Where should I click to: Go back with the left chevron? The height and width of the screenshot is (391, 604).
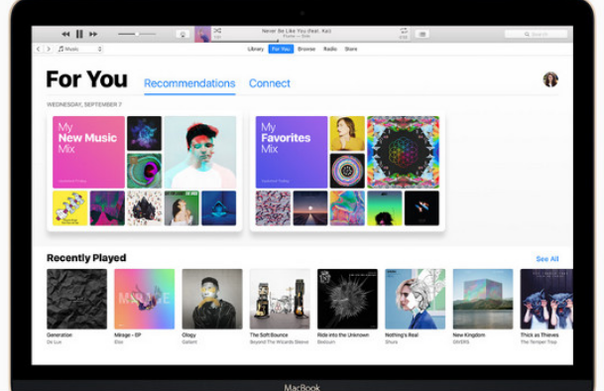[38, 49]
